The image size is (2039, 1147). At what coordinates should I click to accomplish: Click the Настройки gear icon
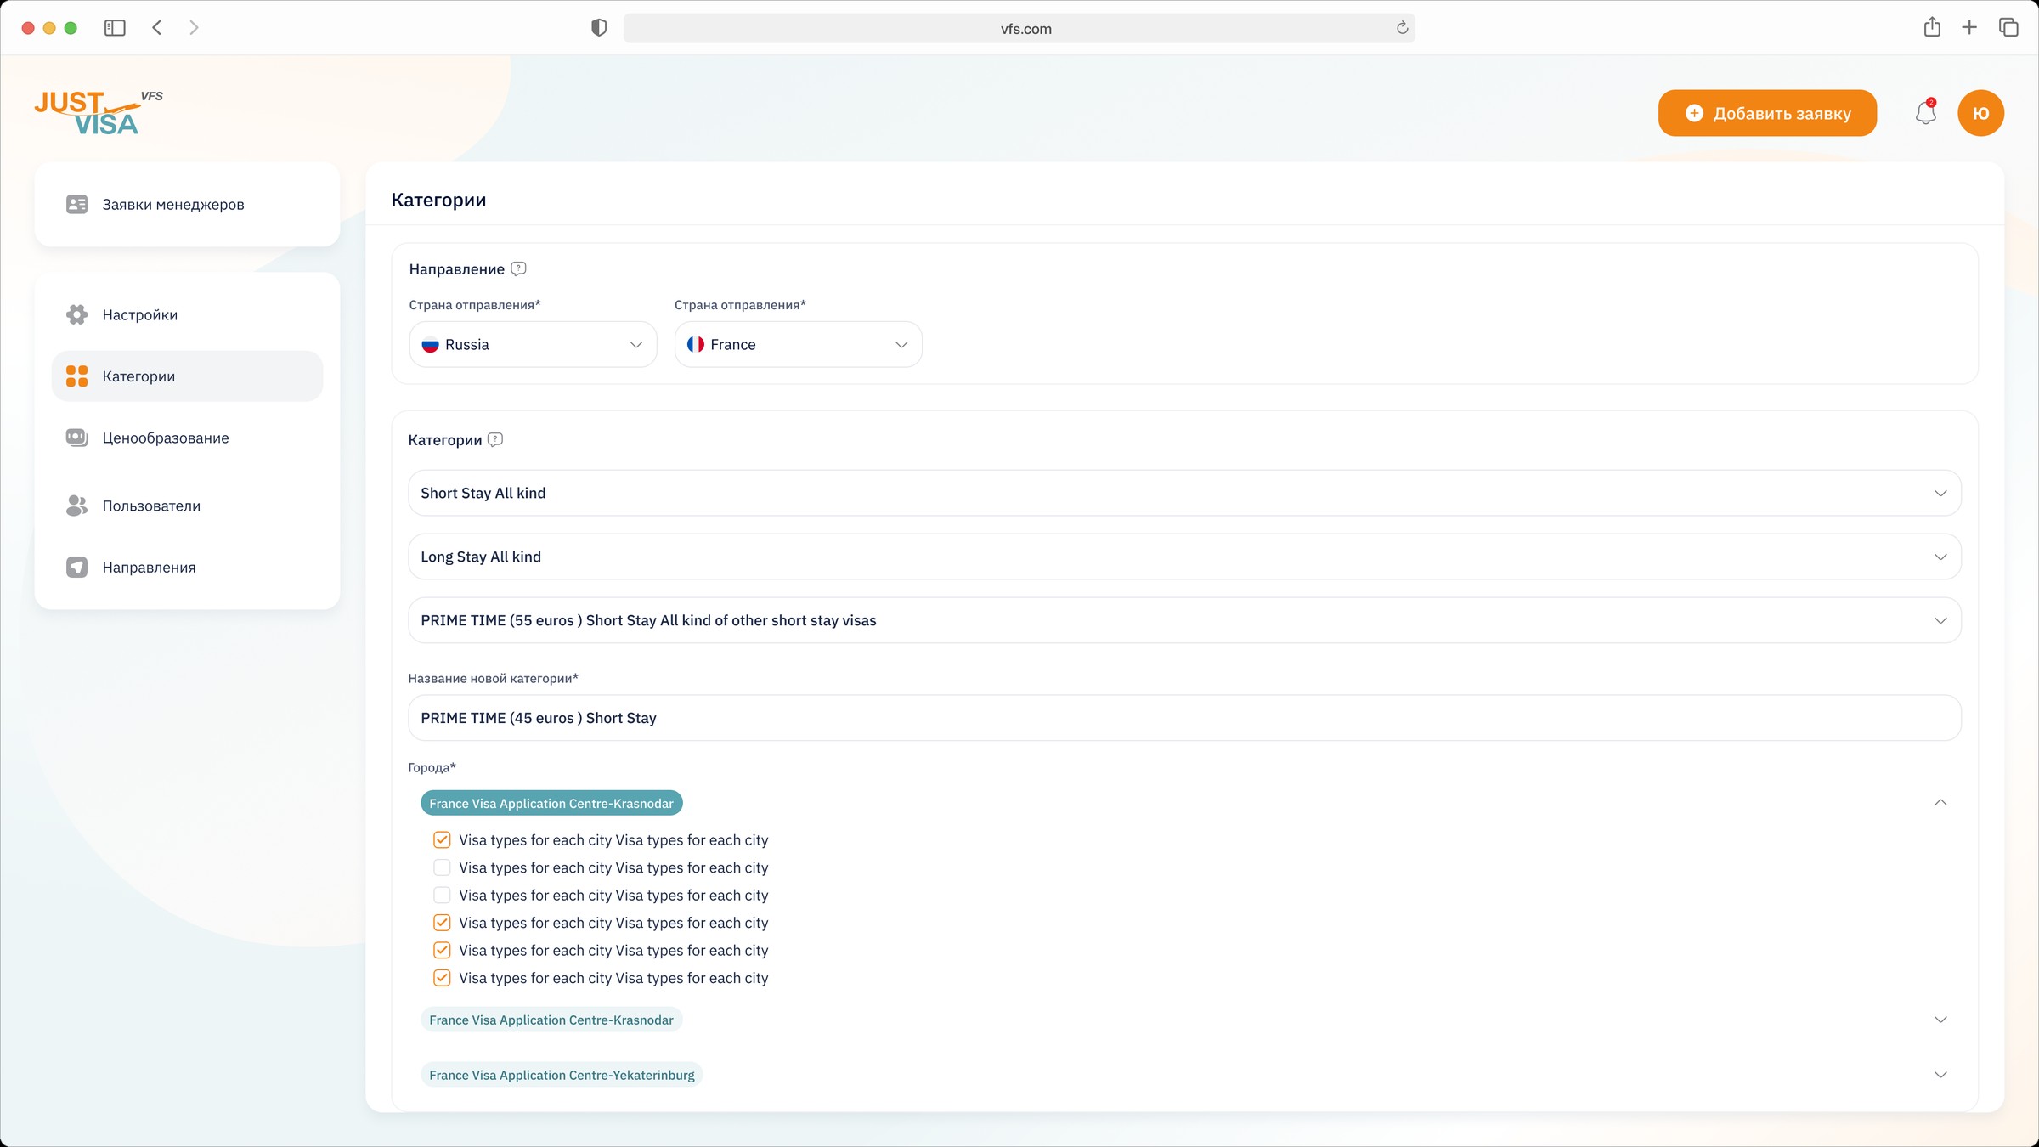(x=76, y=314)
